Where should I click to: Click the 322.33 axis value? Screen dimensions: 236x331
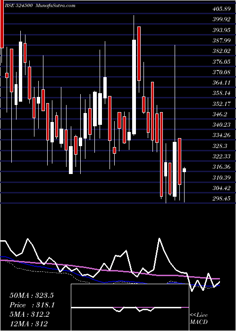click(222, 157)
